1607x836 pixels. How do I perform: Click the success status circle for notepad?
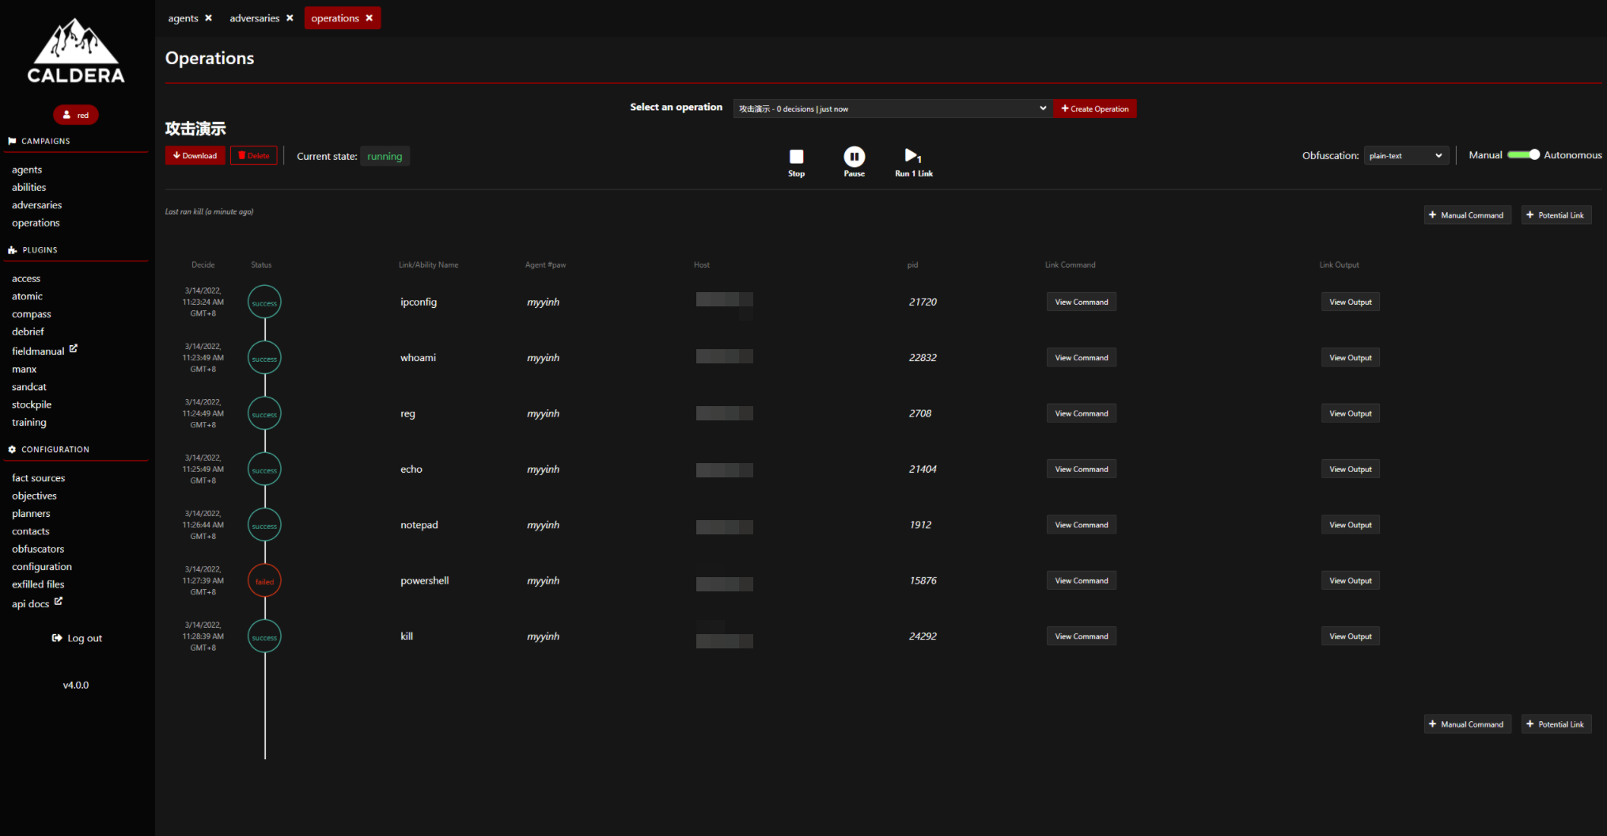(264, 525)
